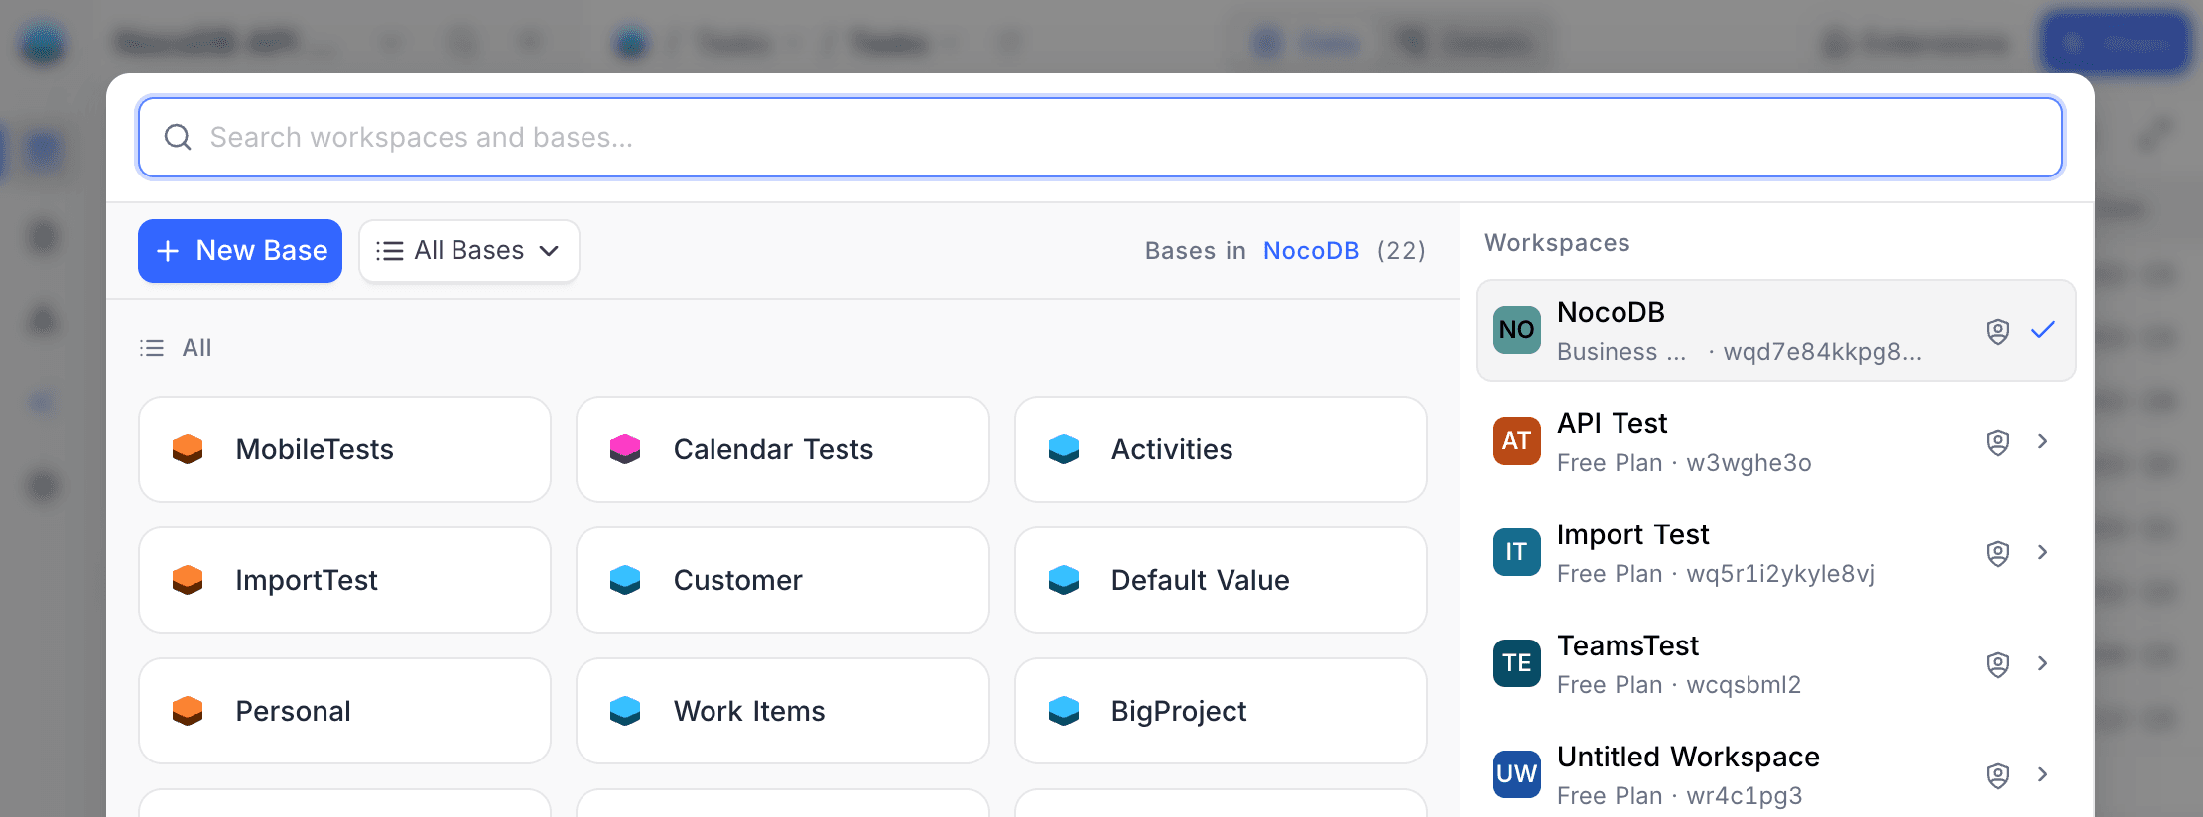Click shield icon on NocoDB workspace row
This screenshot has width=2203, height=817.
tap(1998, 331)
